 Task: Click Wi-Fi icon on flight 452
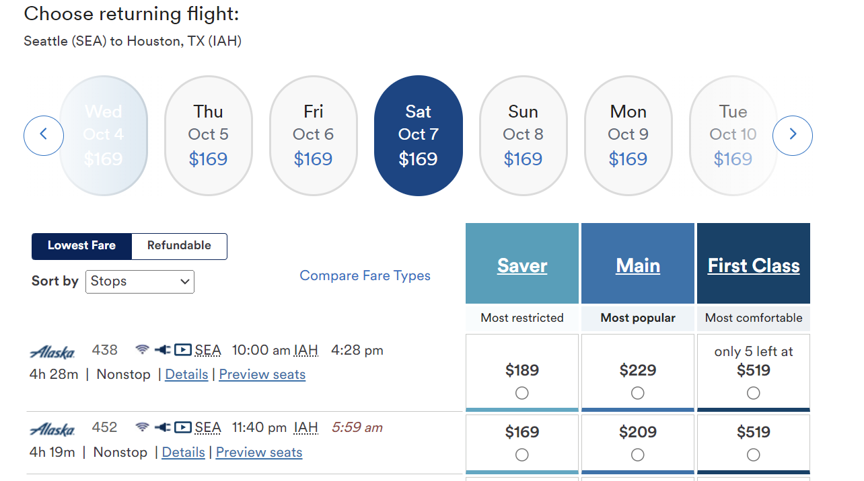pos(142,427)
